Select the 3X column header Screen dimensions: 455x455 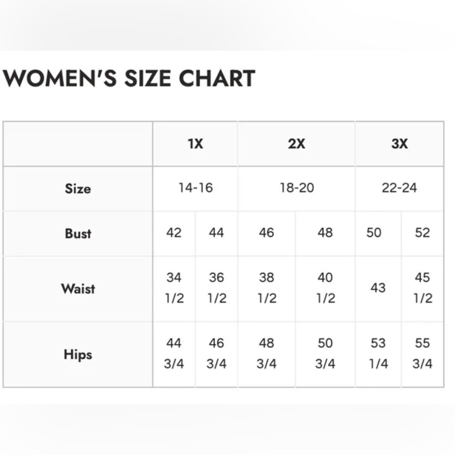(x=399, y=144)
